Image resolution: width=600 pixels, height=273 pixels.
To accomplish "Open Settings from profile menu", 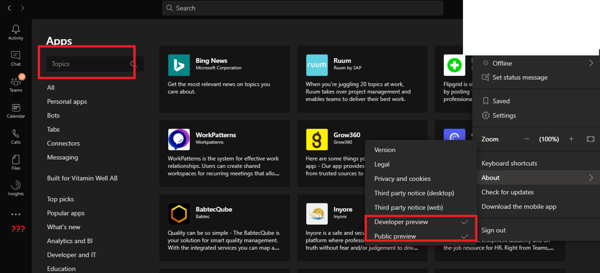I will tap(536, 116).
